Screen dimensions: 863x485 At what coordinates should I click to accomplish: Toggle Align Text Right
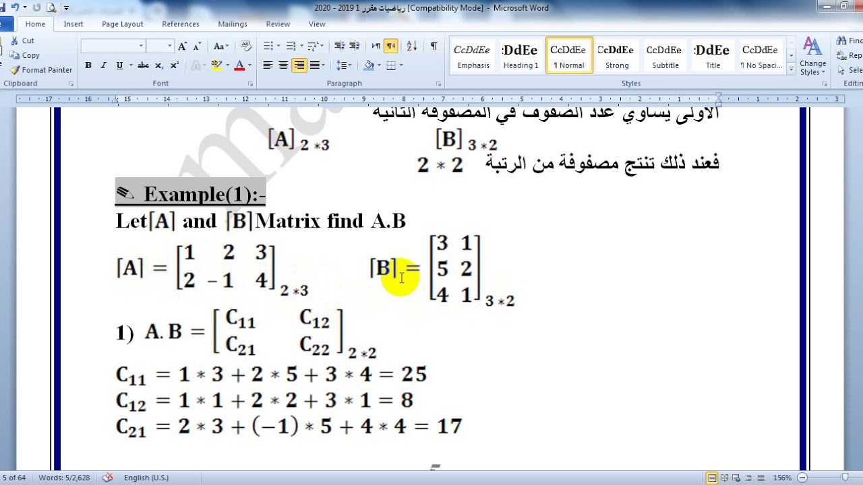pos(299,65)
